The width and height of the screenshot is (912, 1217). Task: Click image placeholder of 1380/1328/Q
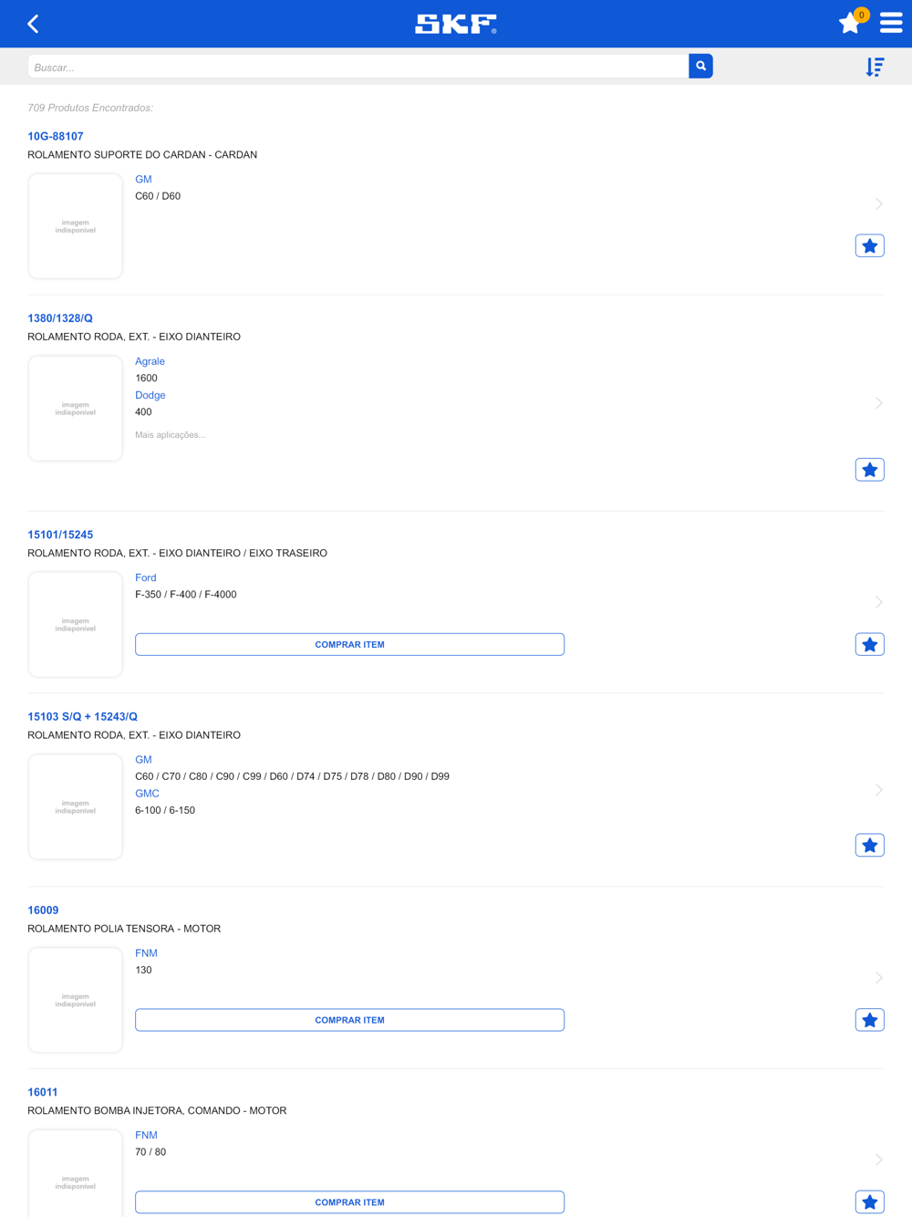point(76,409)
